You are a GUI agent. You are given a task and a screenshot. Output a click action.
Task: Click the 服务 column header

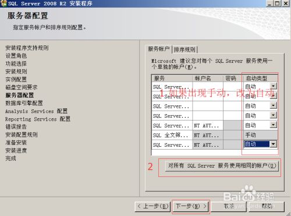point(172,78)
